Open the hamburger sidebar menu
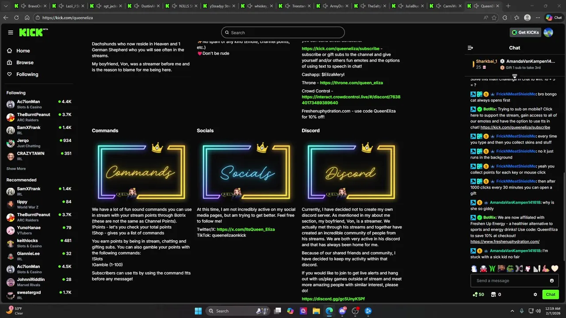This screenshot has width=566, height=318. point(11,32)
